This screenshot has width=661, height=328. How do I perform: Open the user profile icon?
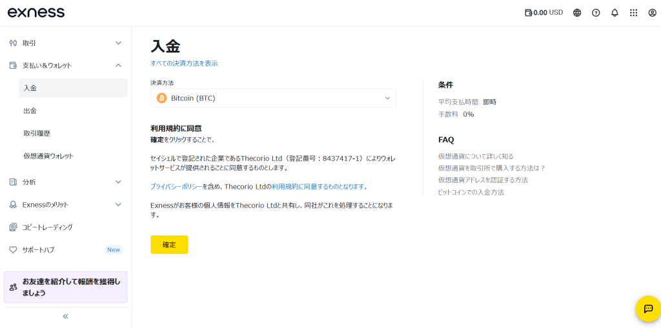pyautogui.click(x=652, y=13)
